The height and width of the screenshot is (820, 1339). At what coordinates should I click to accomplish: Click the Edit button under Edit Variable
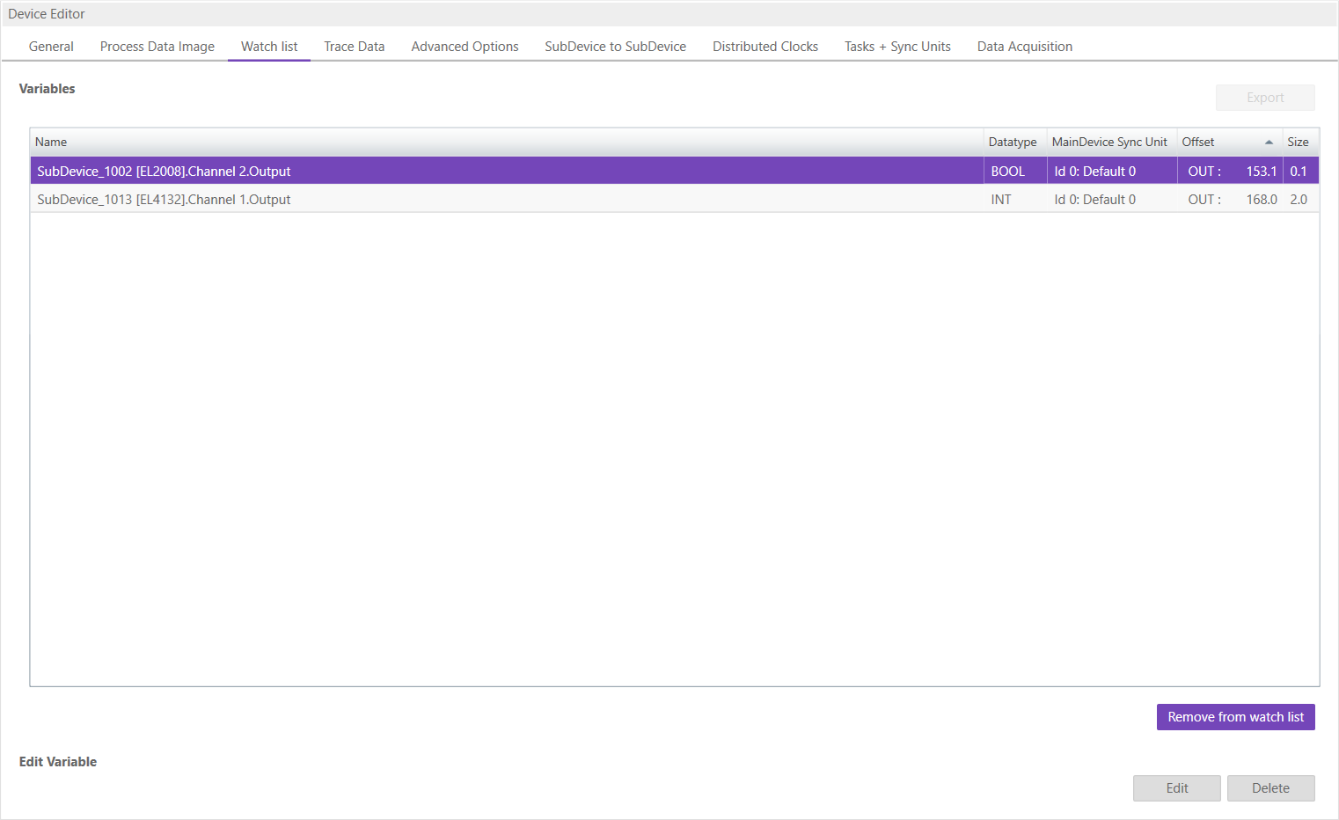coord(1176,787)
